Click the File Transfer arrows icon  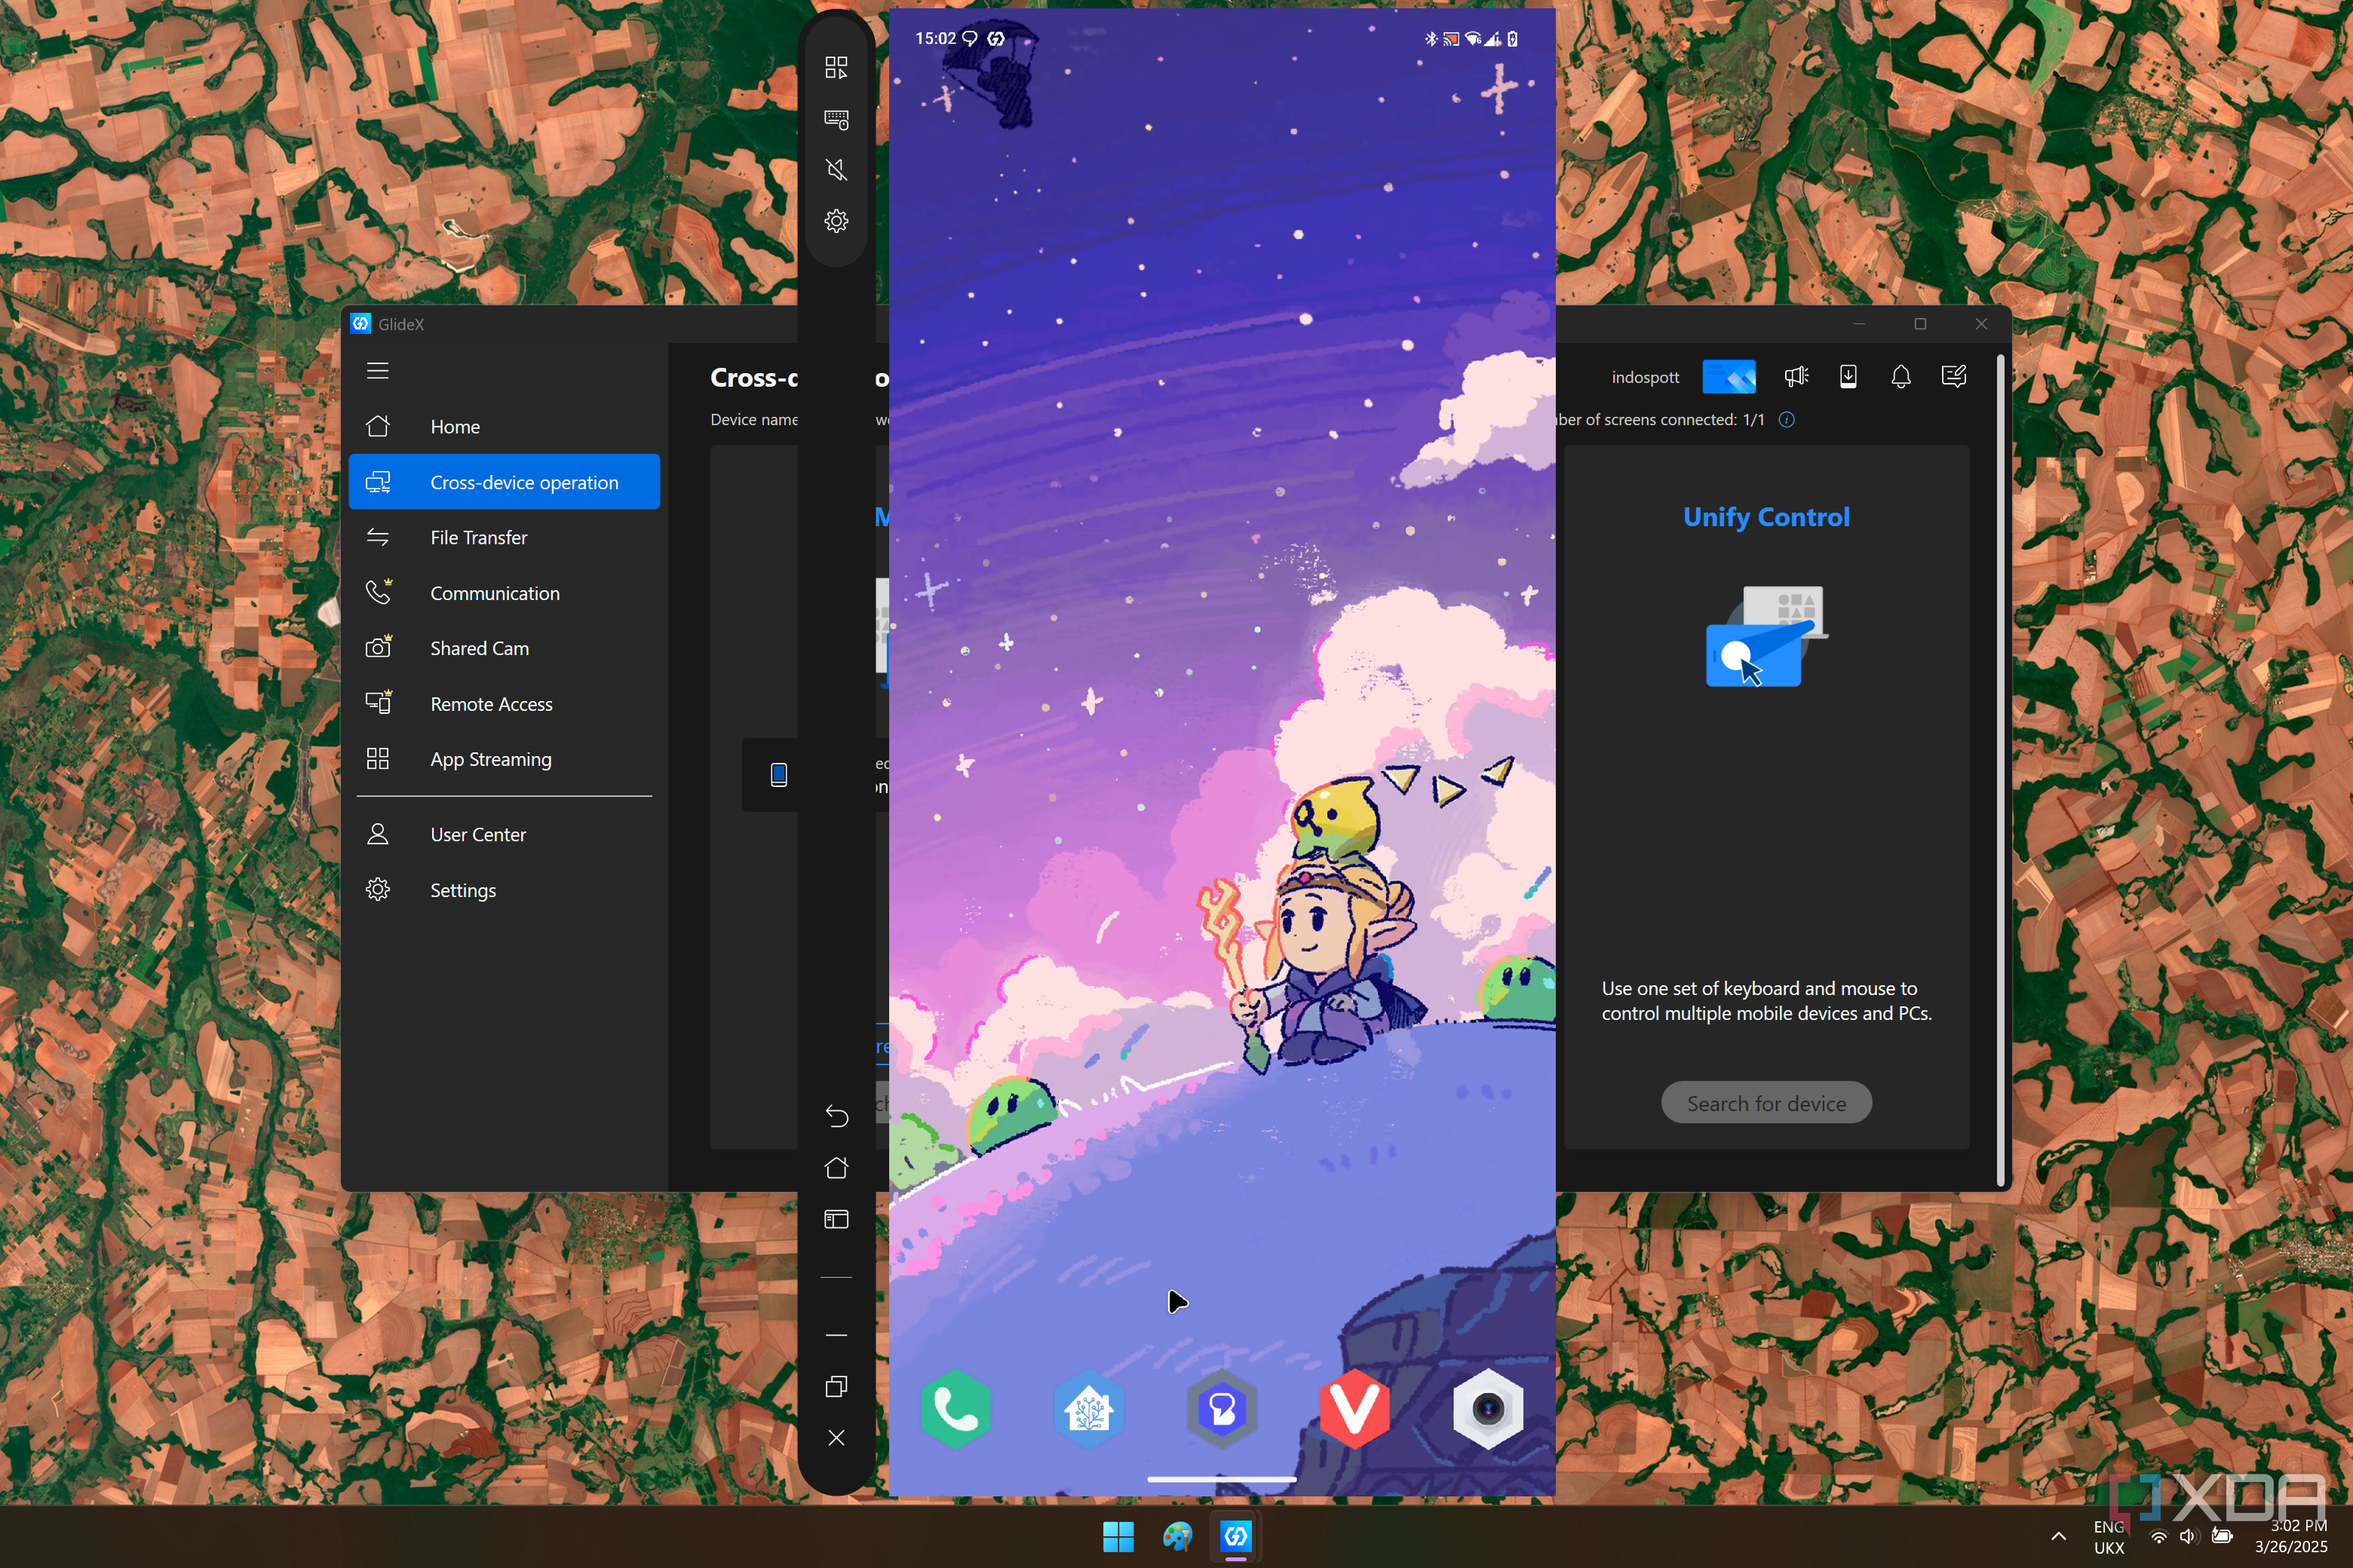[377, 537]
